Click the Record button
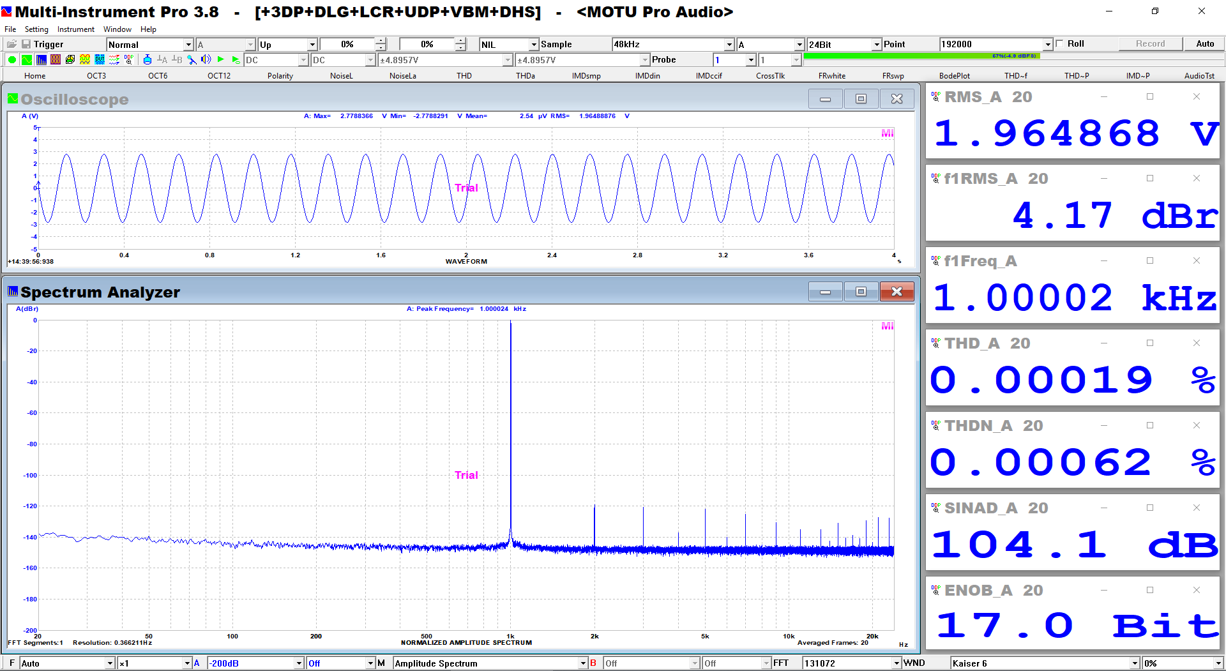 (x=1151, y=43)
